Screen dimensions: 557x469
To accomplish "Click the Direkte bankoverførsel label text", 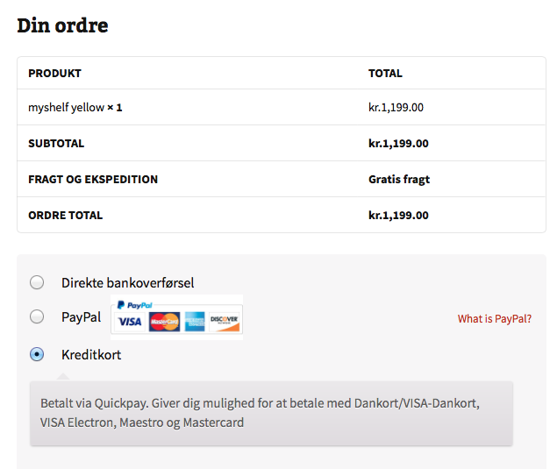I will coord(128,283).
